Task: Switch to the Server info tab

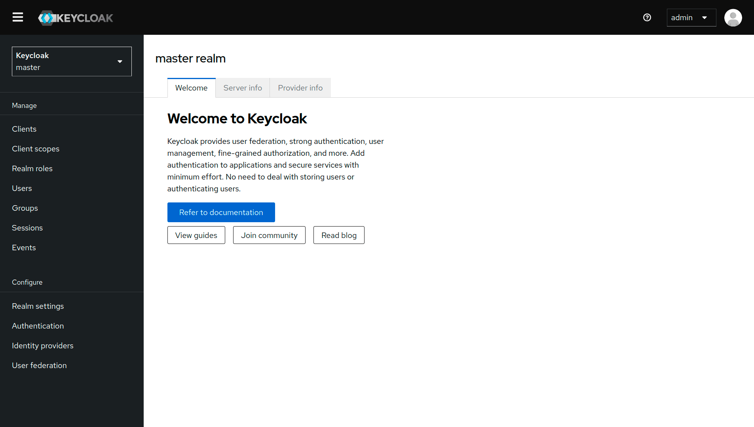Action: tap(243, 88)
